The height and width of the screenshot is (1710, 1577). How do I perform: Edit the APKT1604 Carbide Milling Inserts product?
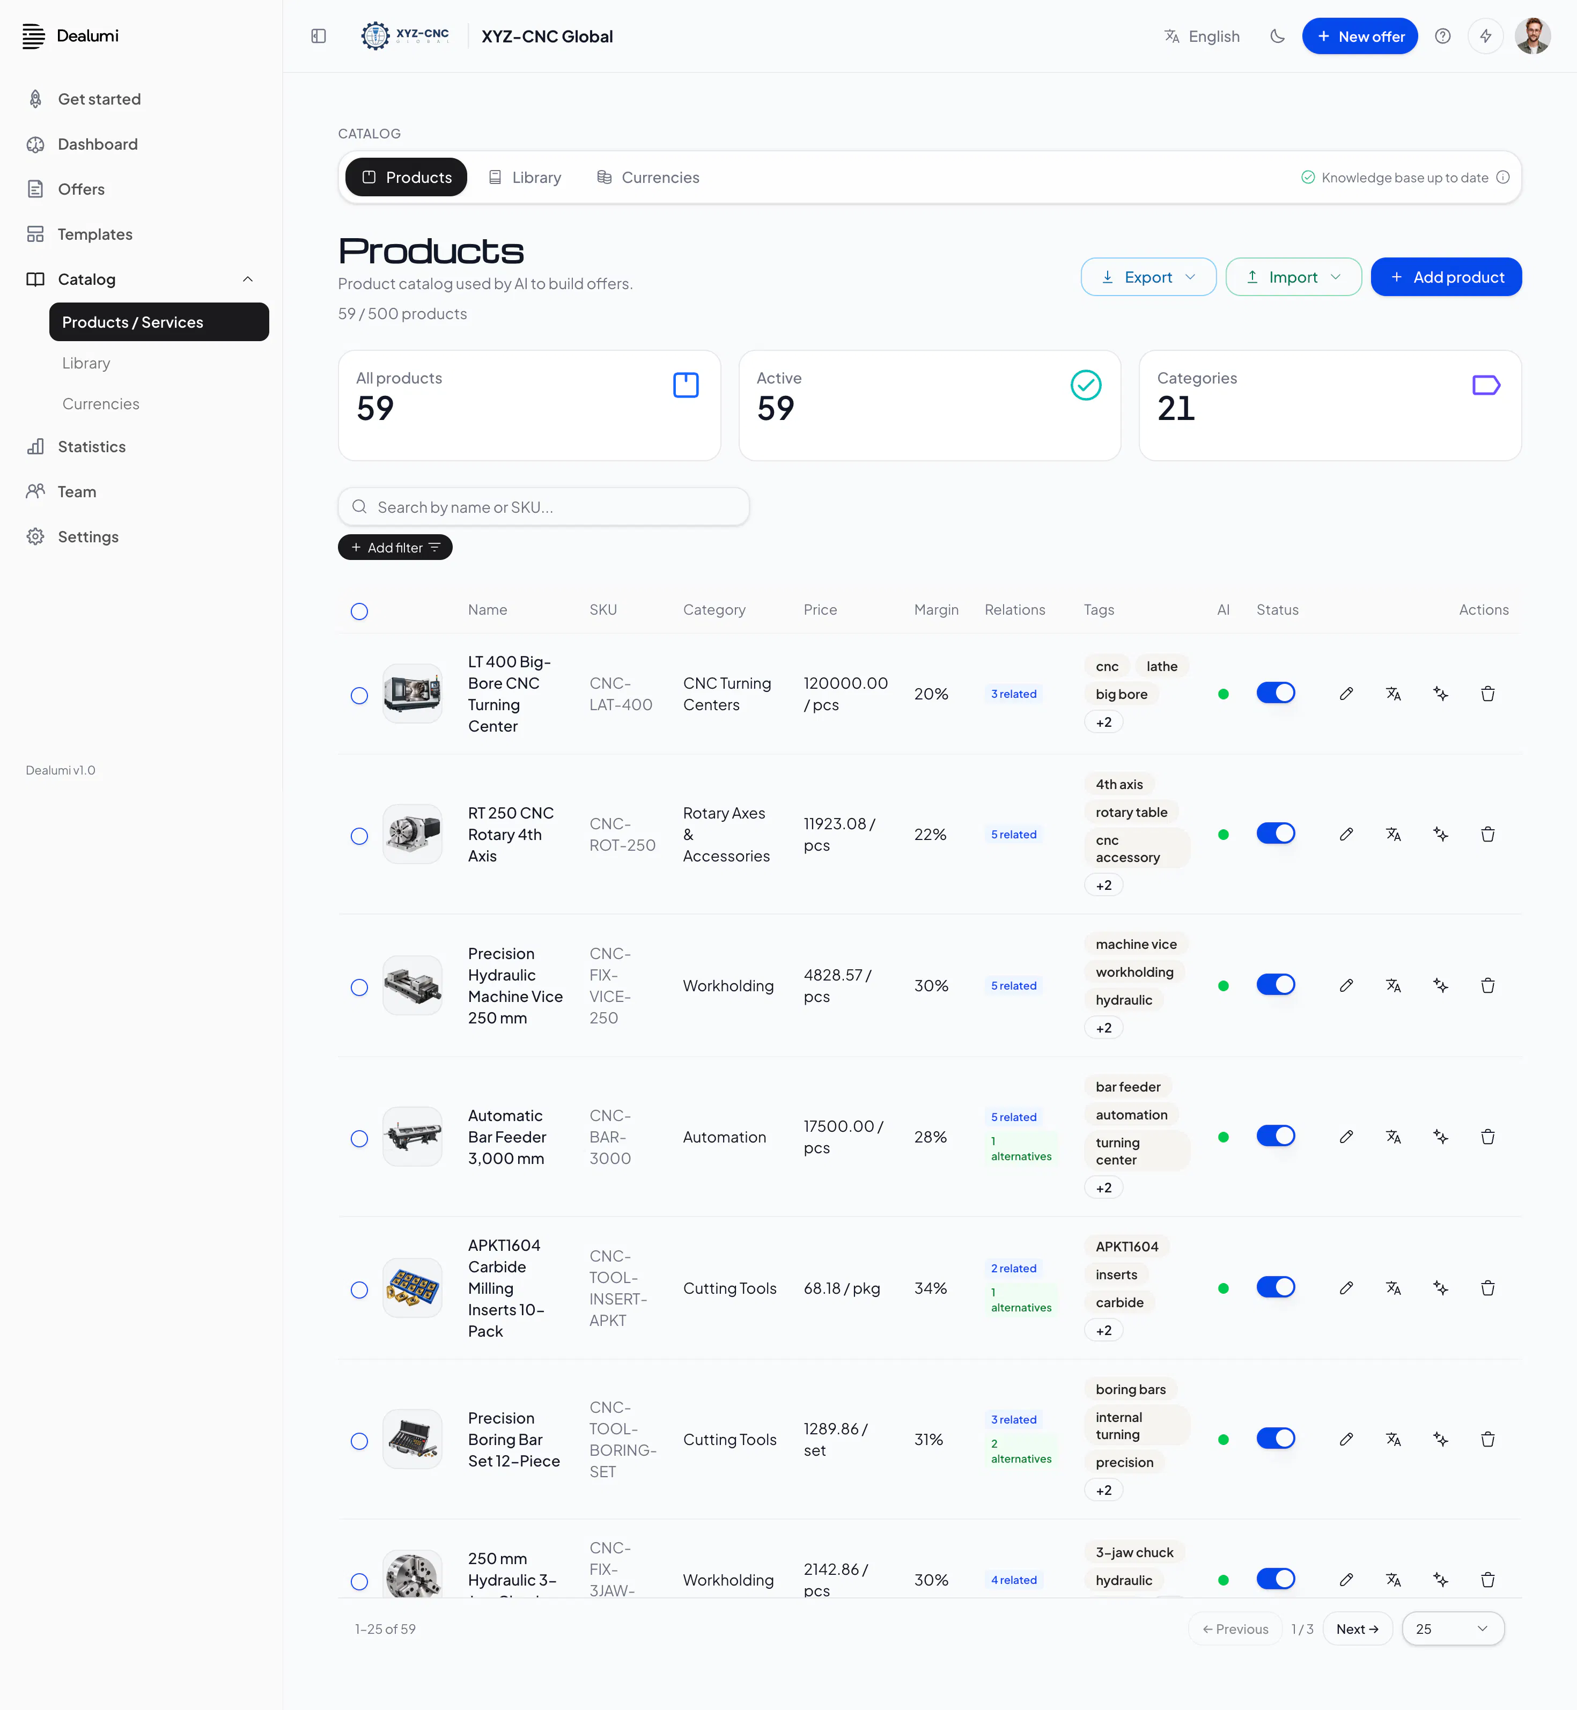coord(1346,1288)
